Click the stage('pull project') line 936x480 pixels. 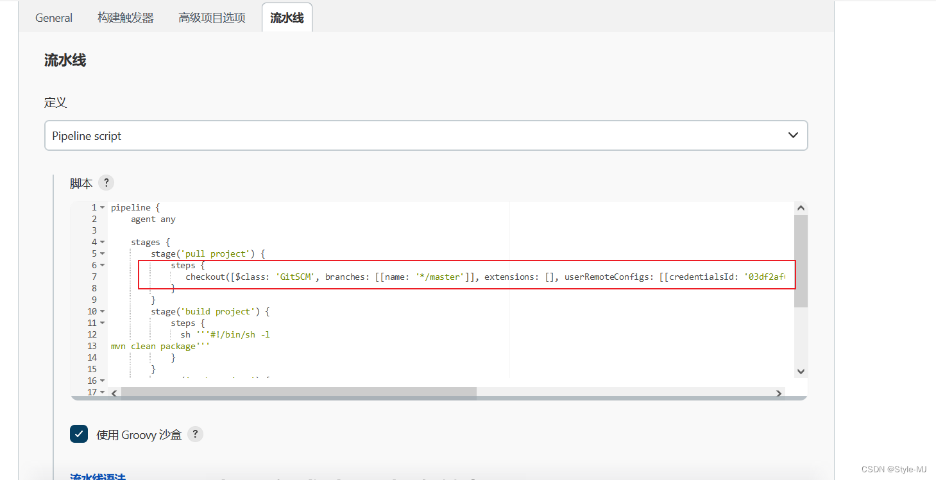coord(208,254)
